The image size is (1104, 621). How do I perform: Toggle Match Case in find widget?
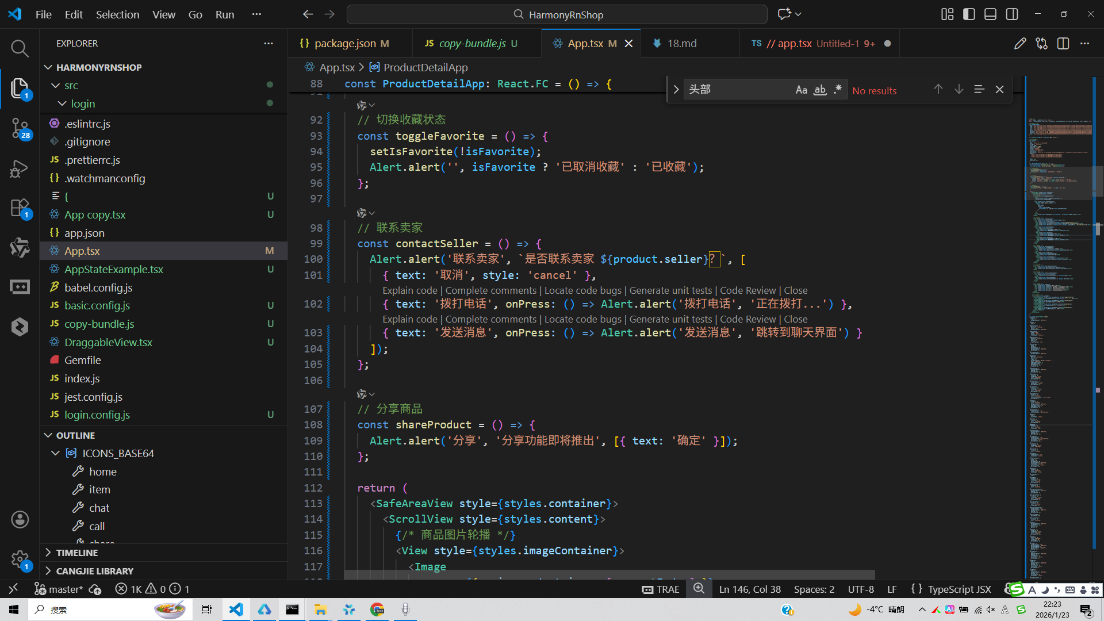(x=801, y=90)
